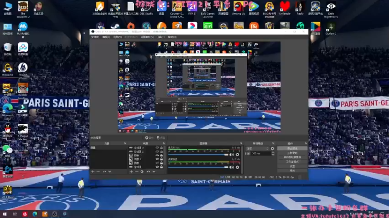Viewport: 389px width, 218px height.
Task: Toggle visibility of the 图像 3 source
Action: point(157,156)
